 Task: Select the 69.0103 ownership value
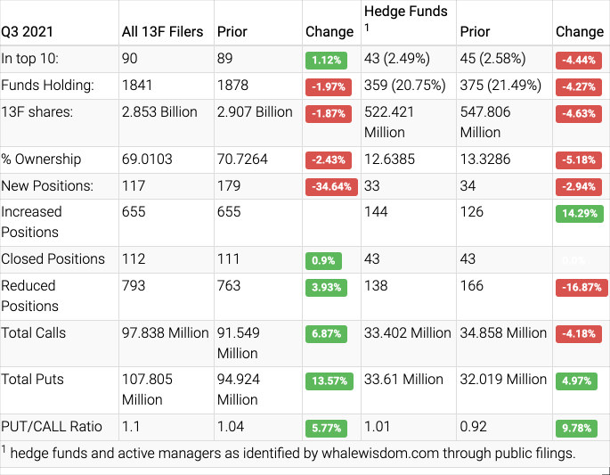(150, 160)
